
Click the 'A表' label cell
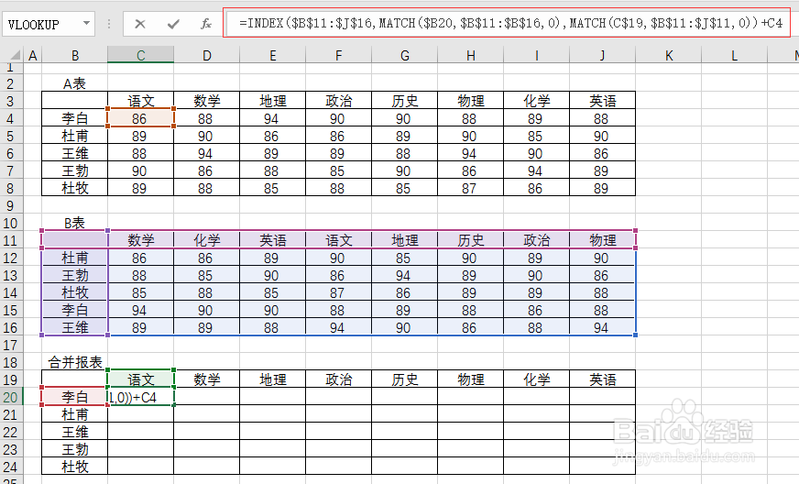(x=75, y=83)
